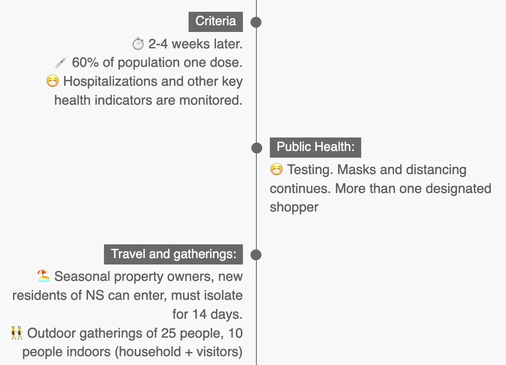
Task: Click the for 14 days text line
Action: click(x=208, y=314)
